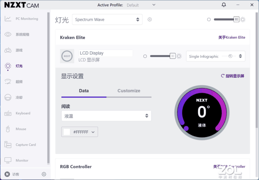Click the sun icon for 灯光

click(x=8, y=66)
